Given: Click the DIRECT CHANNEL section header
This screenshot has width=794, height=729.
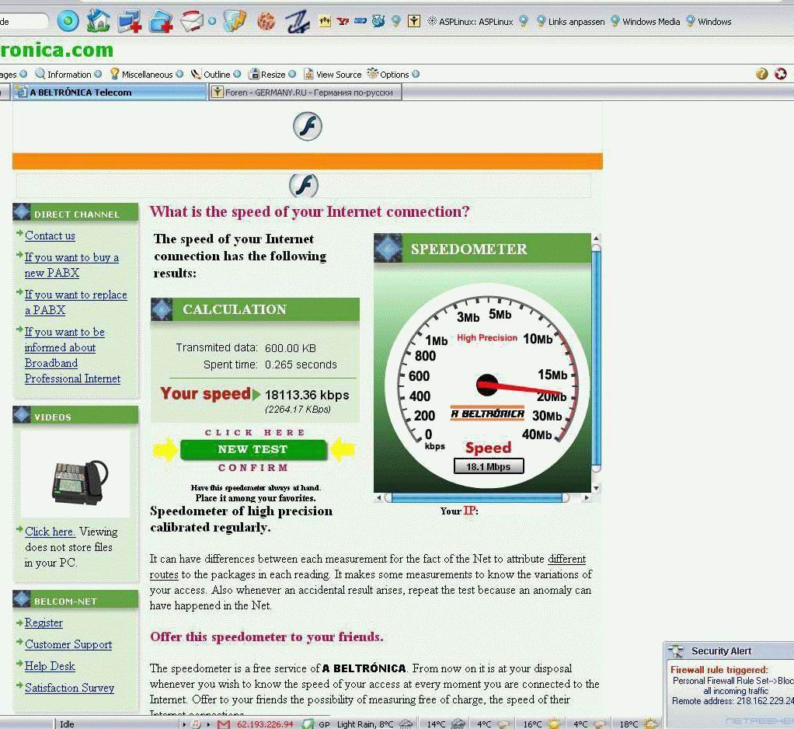Looking at the screenshot, I should pos(75,213).
